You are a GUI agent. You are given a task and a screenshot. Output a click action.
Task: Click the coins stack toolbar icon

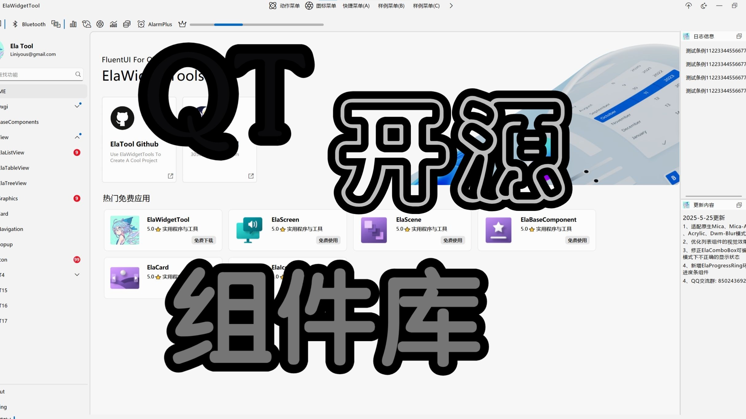tap(127, 24)
